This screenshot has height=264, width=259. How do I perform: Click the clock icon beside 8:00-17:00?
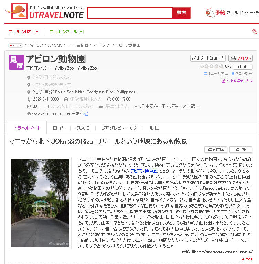[109, 99]
